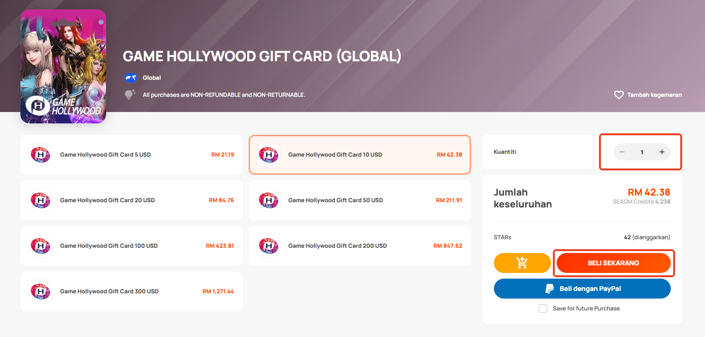The width and height of the screenshot is (705, 337).
Task: Click the quantity value field showing 1
Action: 642,152
